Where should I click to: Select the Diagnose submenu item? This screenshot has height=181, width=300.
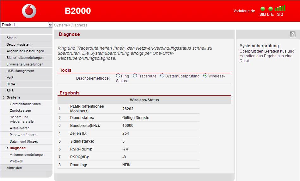[x=27, y=148]
